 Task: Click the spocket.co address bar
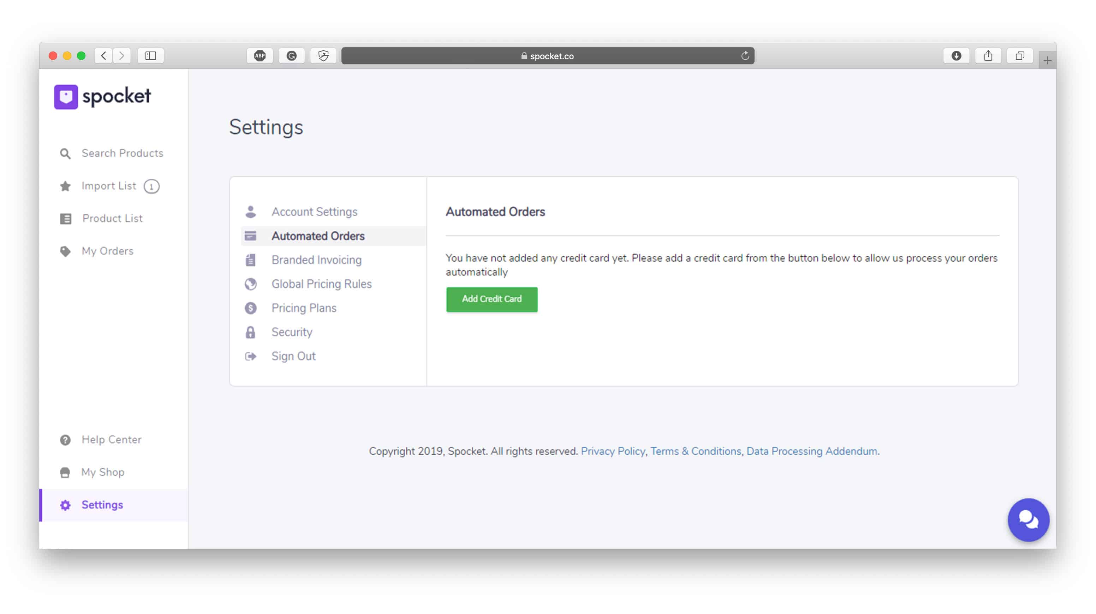click(548, 56)
